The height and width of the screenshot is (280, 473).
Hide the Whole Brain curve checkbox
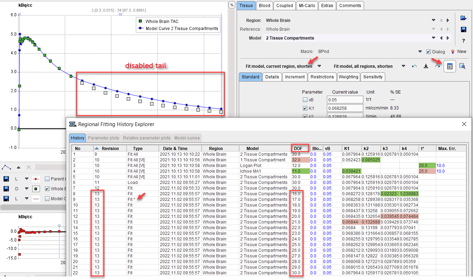click(x=47, y=189)
